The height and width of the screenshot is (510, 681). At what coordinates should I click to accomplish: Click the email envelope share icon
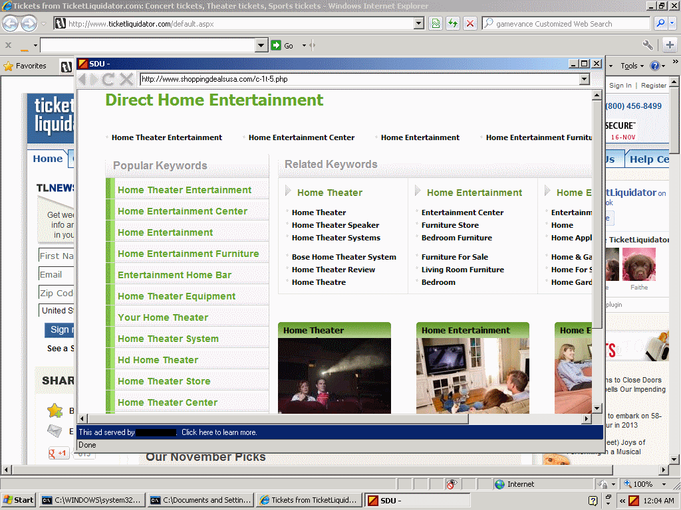coord(55,430)
